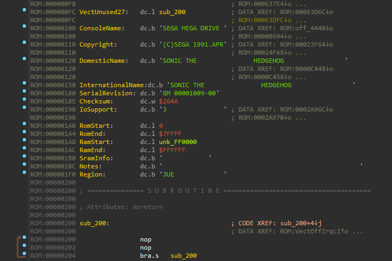Toggle breakpoint dot at ROM:00000100 ConsoleName

click(x=24, y=26)
